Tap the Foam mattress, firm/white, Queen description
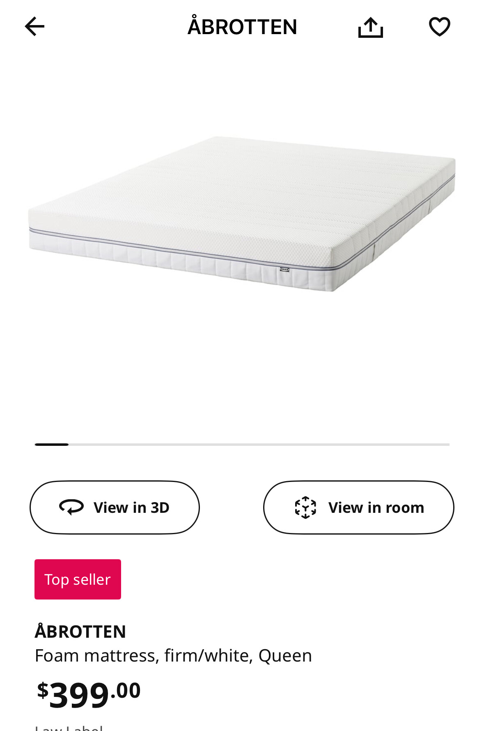 [173, 656]
